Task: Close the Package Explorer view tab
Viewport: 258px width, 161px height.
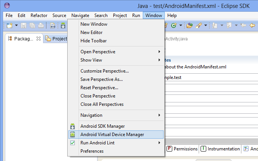Action: coord(39,39)
